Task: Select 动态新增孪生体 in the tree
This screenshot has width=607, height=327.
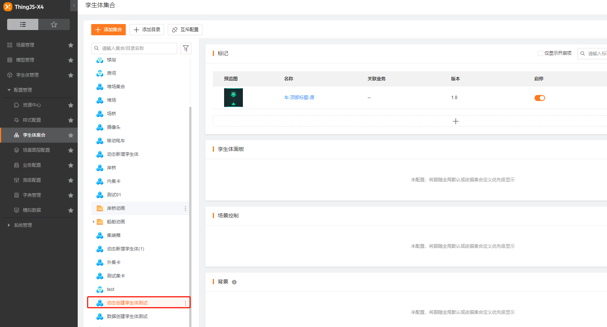Action: tap(123, 154)
